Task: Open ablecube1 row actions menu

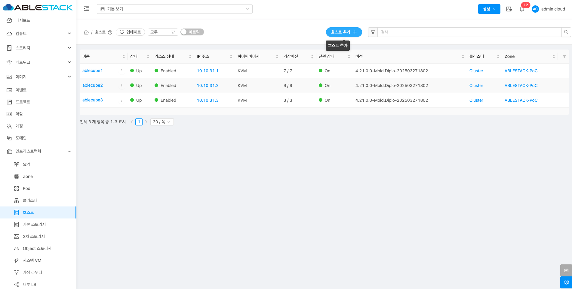Action: 122,71
